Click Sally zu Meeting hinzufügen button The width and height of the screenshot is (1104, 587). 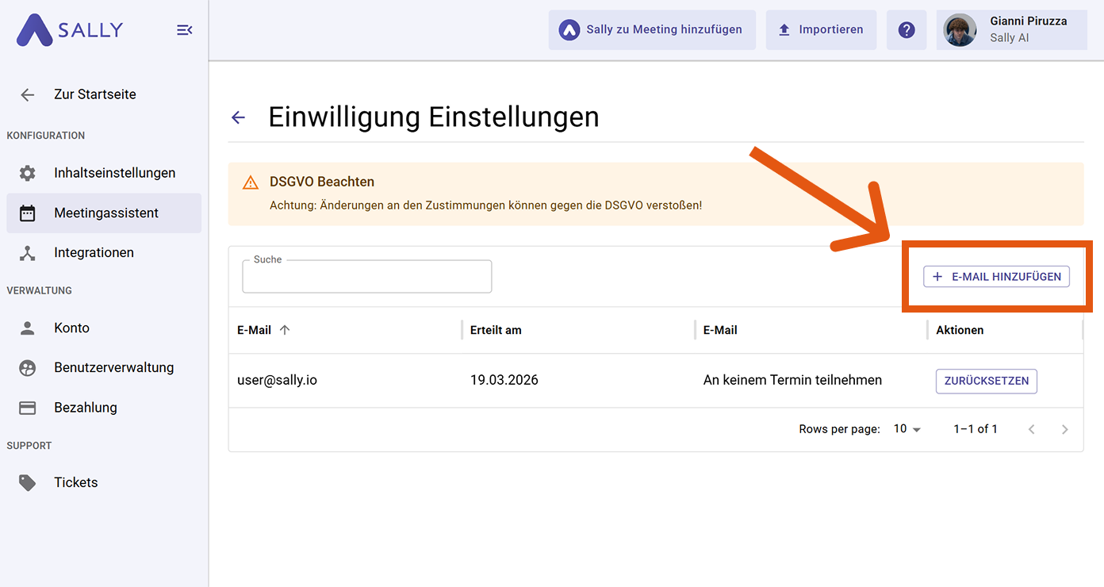(x=652, y=30)
